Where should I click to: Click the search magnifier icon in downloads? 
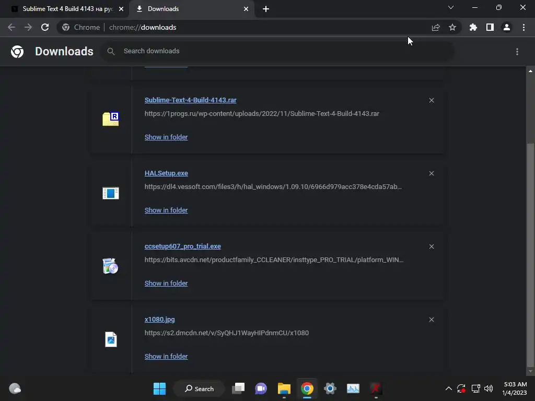[111, 51]
